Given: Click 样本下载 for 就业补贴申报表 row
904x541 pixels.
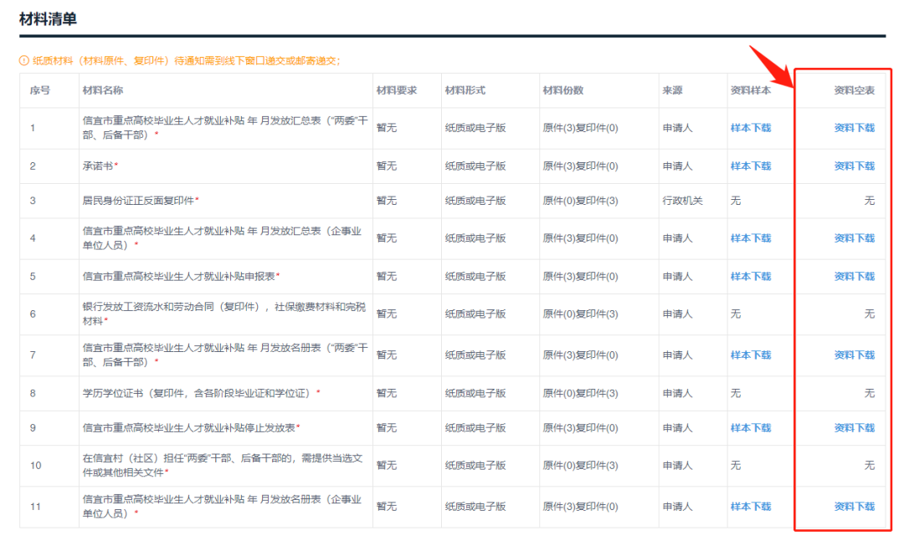Looking at the screenshot, I should tap(751, 277).
